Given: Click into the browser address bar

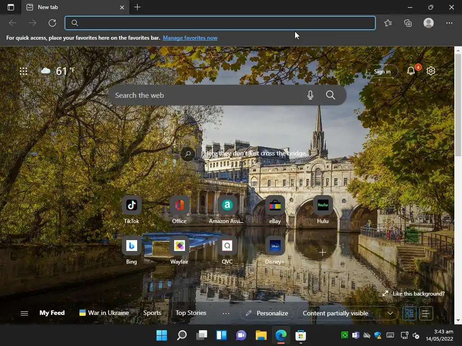Looking at the screenshot, I should coord(220,23).
